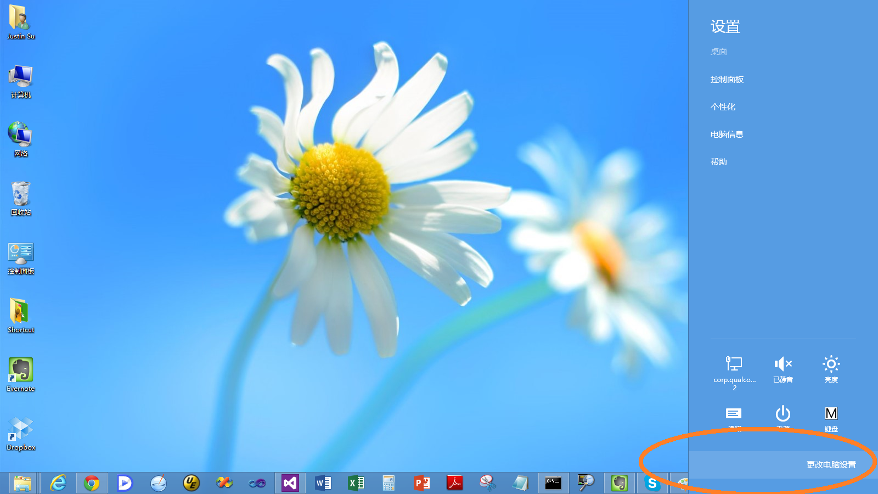Viewport: 878px width, 494px height.
Task: Open Adobe Acrobat from the taskbar
Action: point(454,483)
